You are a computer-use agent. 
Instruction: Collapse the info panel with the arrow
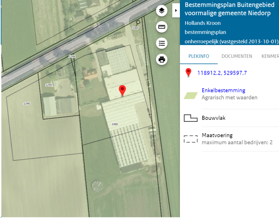point(176,10)
